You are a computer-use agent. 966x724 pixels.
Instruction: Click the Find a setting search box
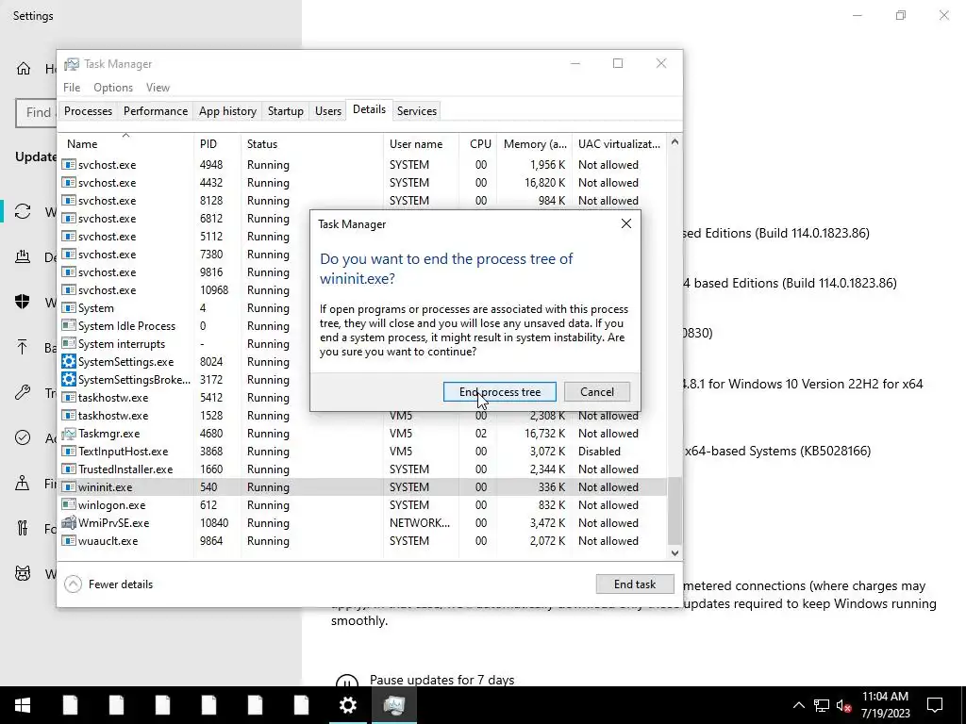(x=36, y=112)
